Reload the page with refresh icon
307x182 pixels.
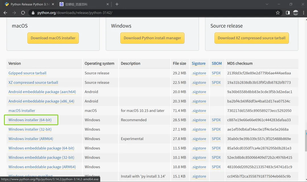tap(23, 13)
